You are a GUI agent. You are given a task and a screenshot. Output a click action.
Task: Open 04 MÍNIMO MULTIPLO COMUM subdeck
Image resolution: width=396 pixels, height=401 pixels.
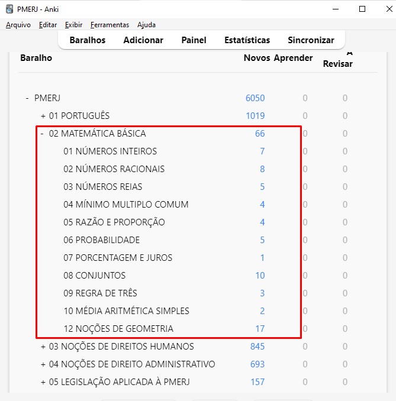pyautogui.click(x=126, y=204)
